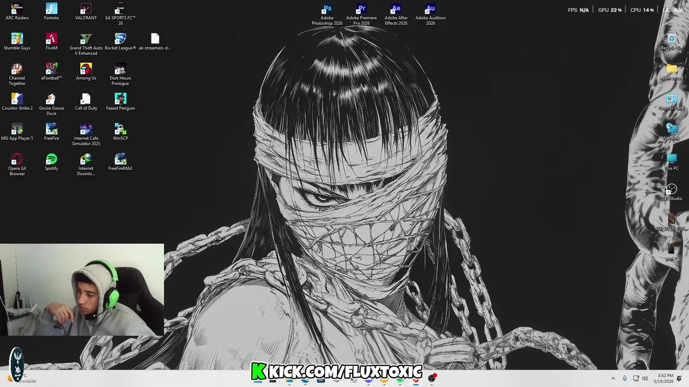Select the Faaast Penguin icon
Viewport: 689px width, 387px height.
121,102
